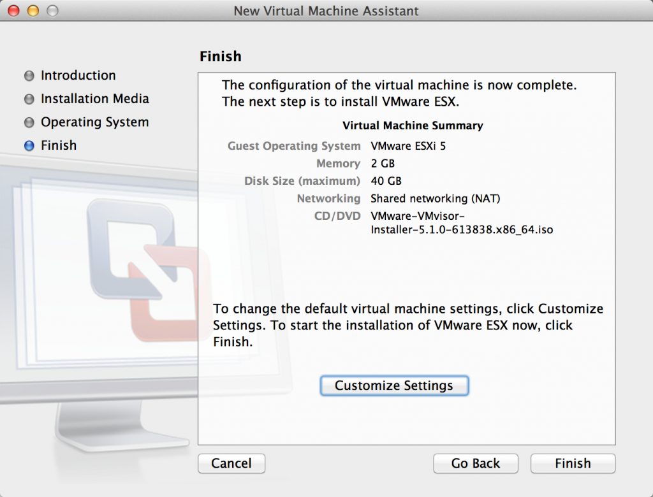The image size is (653, 497).
Task: Click the 40 GB disk size value
Action: [x=386, y=181]
